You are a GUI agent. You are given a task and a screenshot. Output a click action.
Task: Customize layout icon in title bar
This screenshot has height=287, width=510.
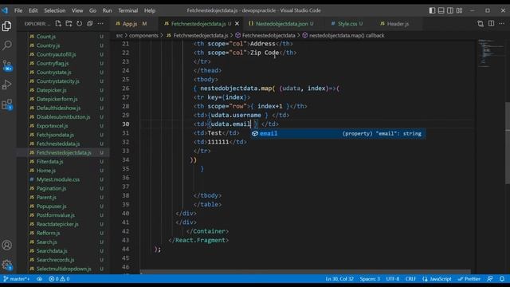[459, 10]
